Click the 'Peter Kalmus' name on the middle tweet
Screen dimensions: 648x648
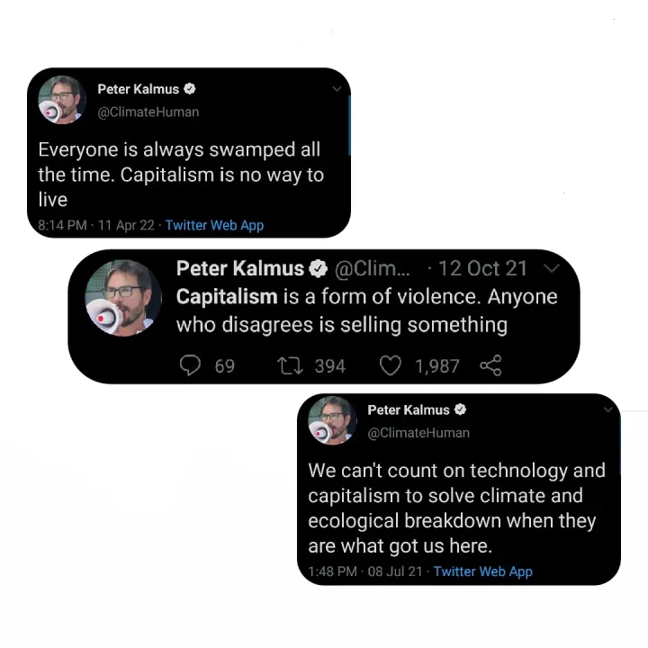click(239, 268)
